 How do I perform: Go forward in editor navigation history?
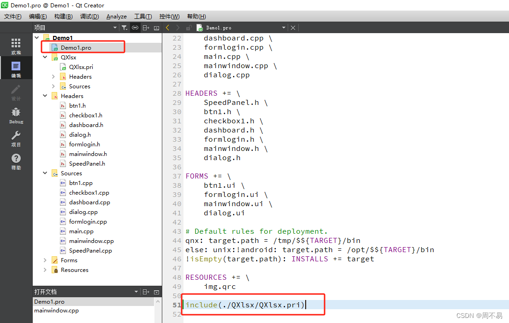click(178, 28)
